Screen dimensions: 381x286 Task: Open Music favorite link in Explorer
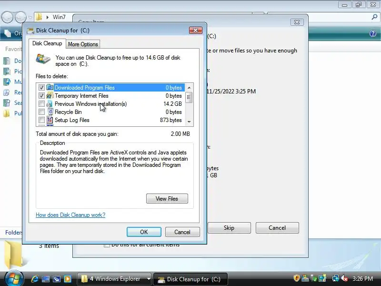coord(18,82)
